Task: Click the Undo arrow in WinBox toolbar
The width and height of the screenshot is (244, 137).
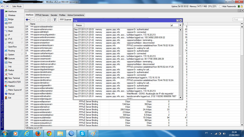Action: pos(2,6)
